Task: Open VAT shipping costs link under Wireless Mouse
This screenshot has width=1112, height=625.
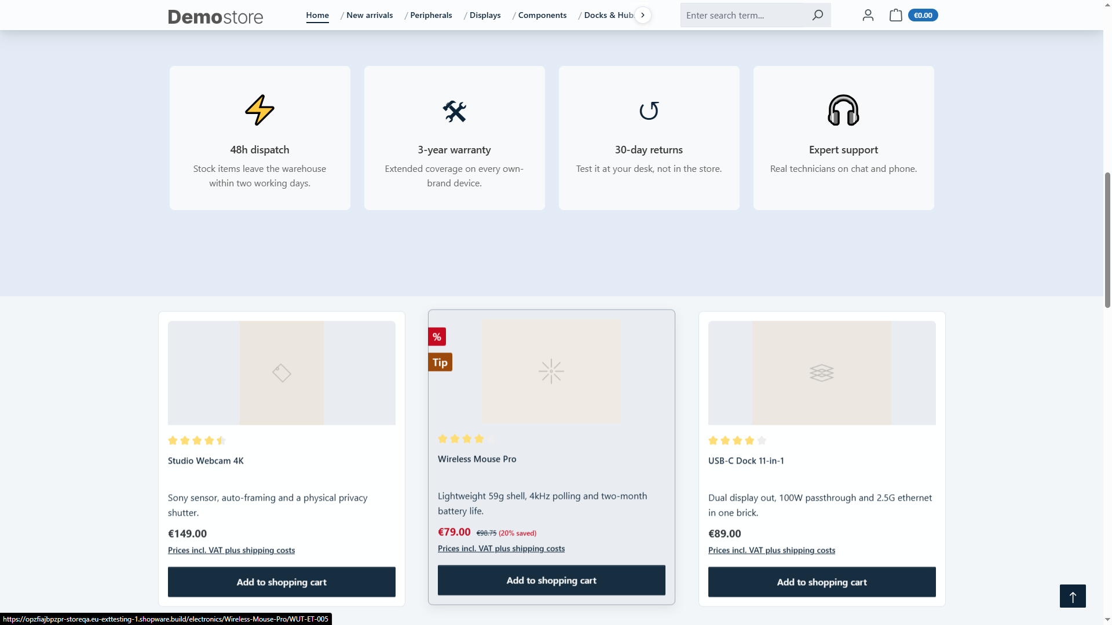Action: (x=501, y=549)
